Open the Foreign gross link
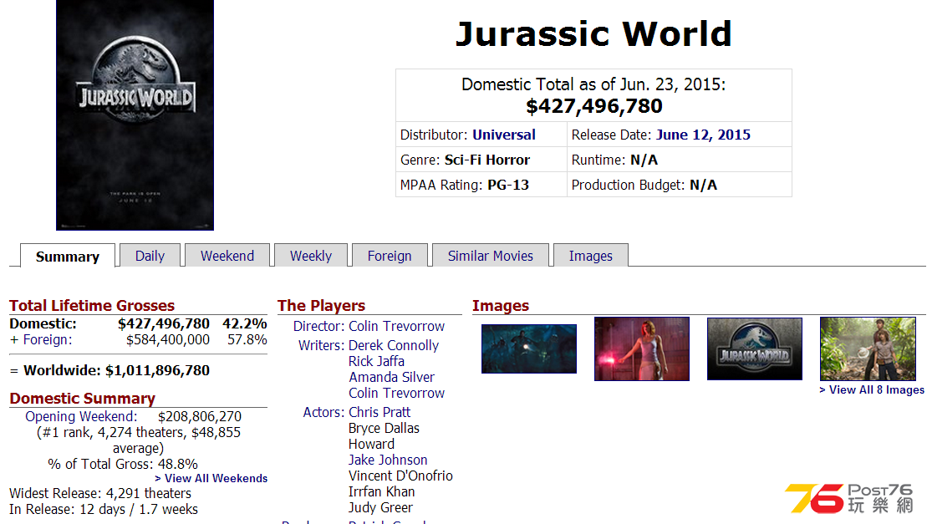The height and width of the screenshot is (524, 927). (48, 339)
